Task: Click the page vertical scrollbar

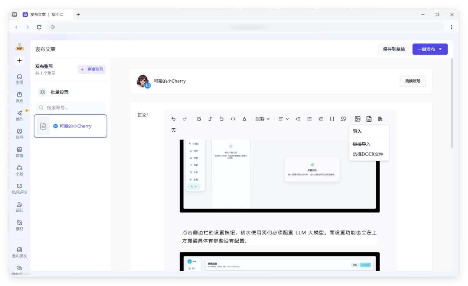Action: point(452,103)
